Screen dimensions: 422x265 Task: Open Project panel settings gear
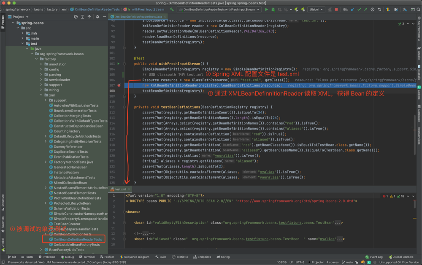97,17
